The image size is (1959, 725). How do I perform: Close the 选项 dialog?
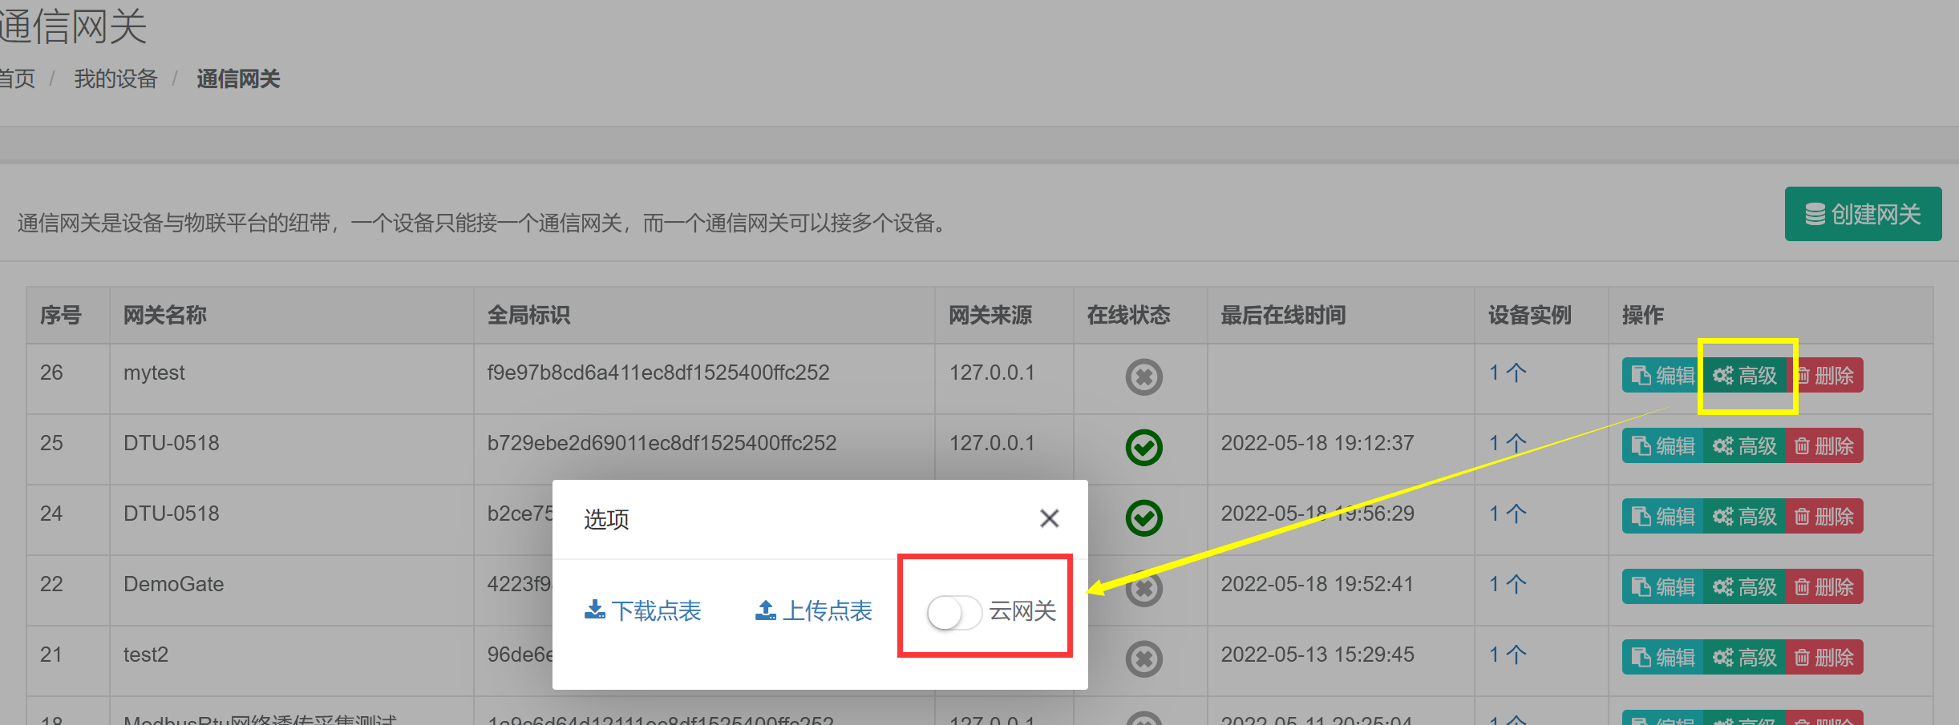(1049, 518)
